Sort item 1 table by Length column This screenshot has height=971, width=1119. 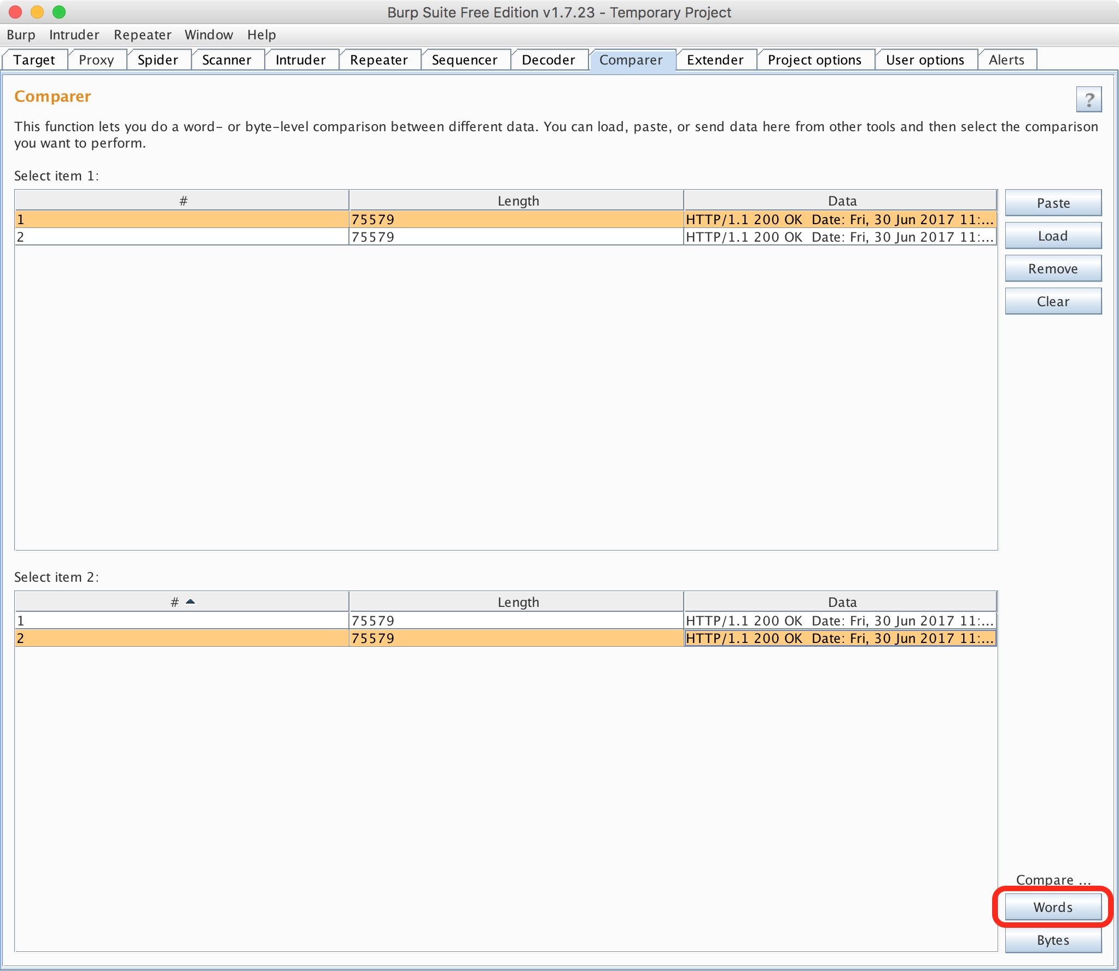517,201
